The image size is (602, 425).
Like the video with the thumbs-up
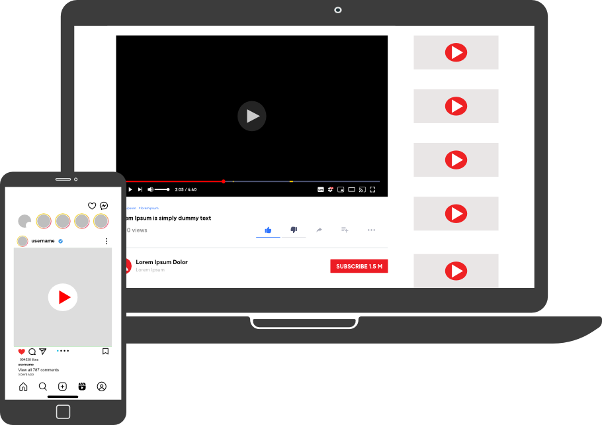pos(268,230)
